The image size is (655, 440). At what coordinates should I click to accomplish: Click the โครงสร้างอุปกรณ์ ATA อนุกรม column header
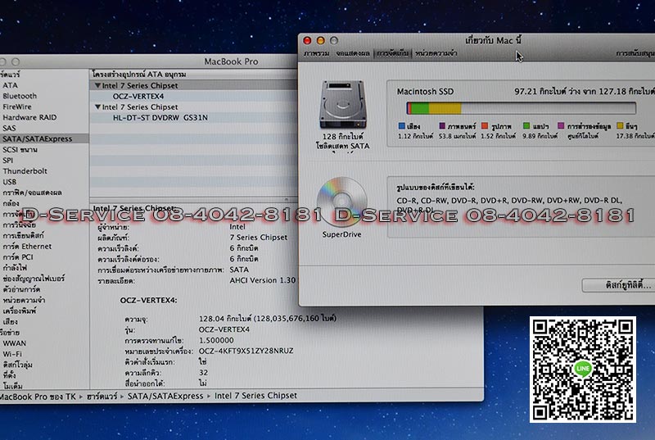coord(139,75)
